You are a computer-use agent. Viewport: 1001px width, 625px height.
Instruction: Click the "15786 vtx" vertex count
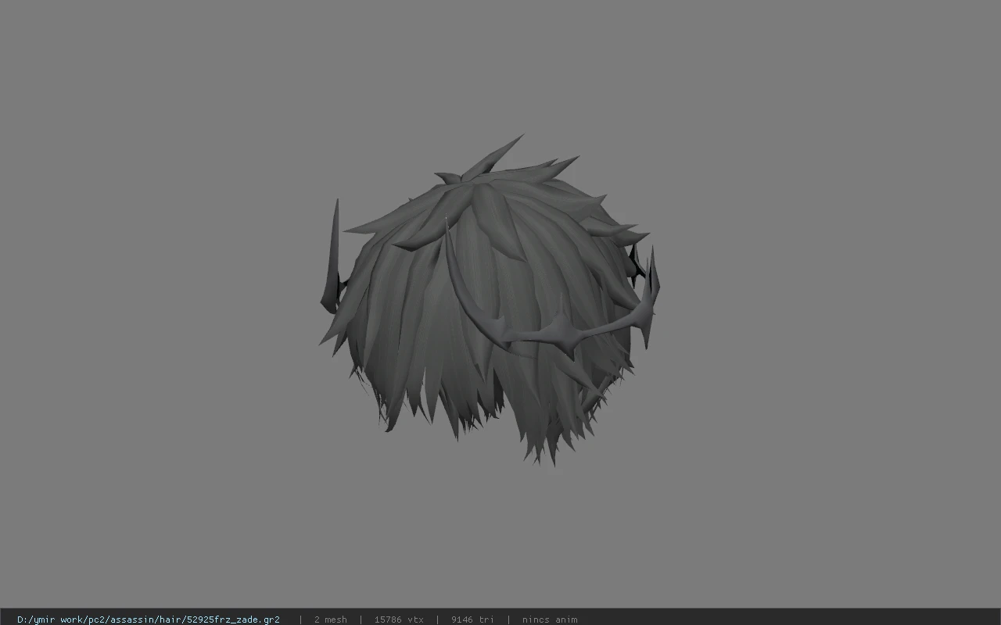pos(399,620)
